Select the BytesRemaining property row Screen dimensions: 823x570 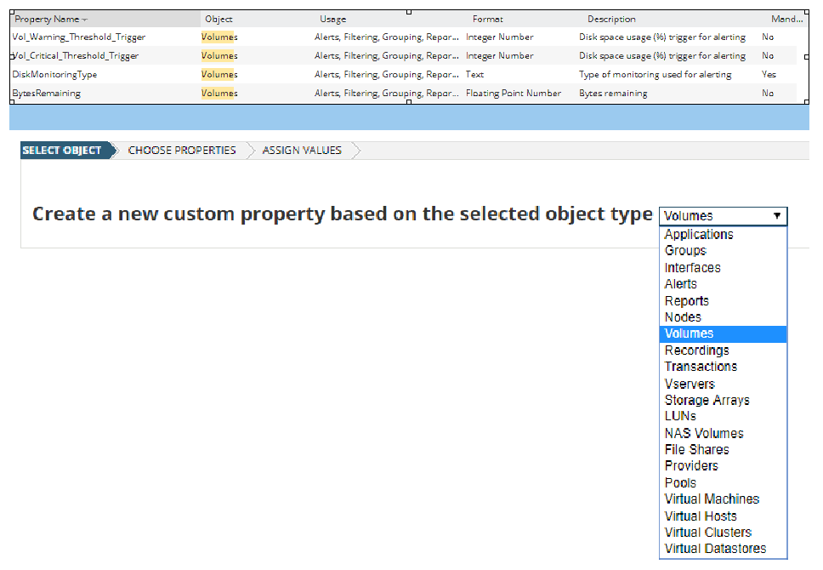click(404, 93)
